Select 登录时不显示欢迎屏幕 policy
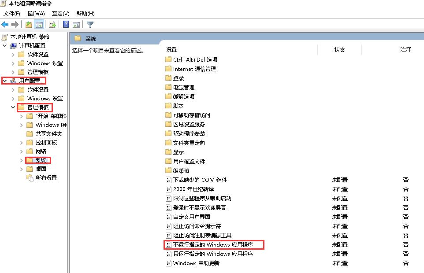This screenshot has height=273, width=424. click(x=200, y=208)
